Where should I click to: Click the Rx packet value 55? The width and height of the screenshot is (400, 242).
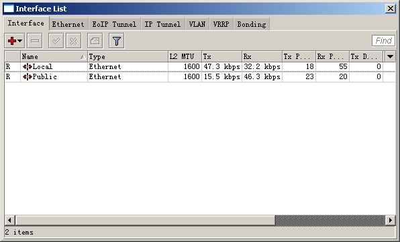pyautogui.click(x=343, y=67)
